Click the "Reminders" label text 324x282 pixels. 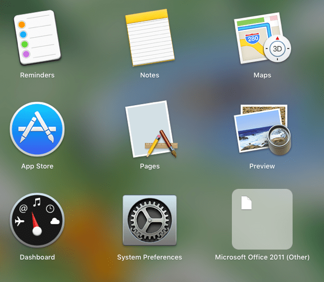coord(37,75)
